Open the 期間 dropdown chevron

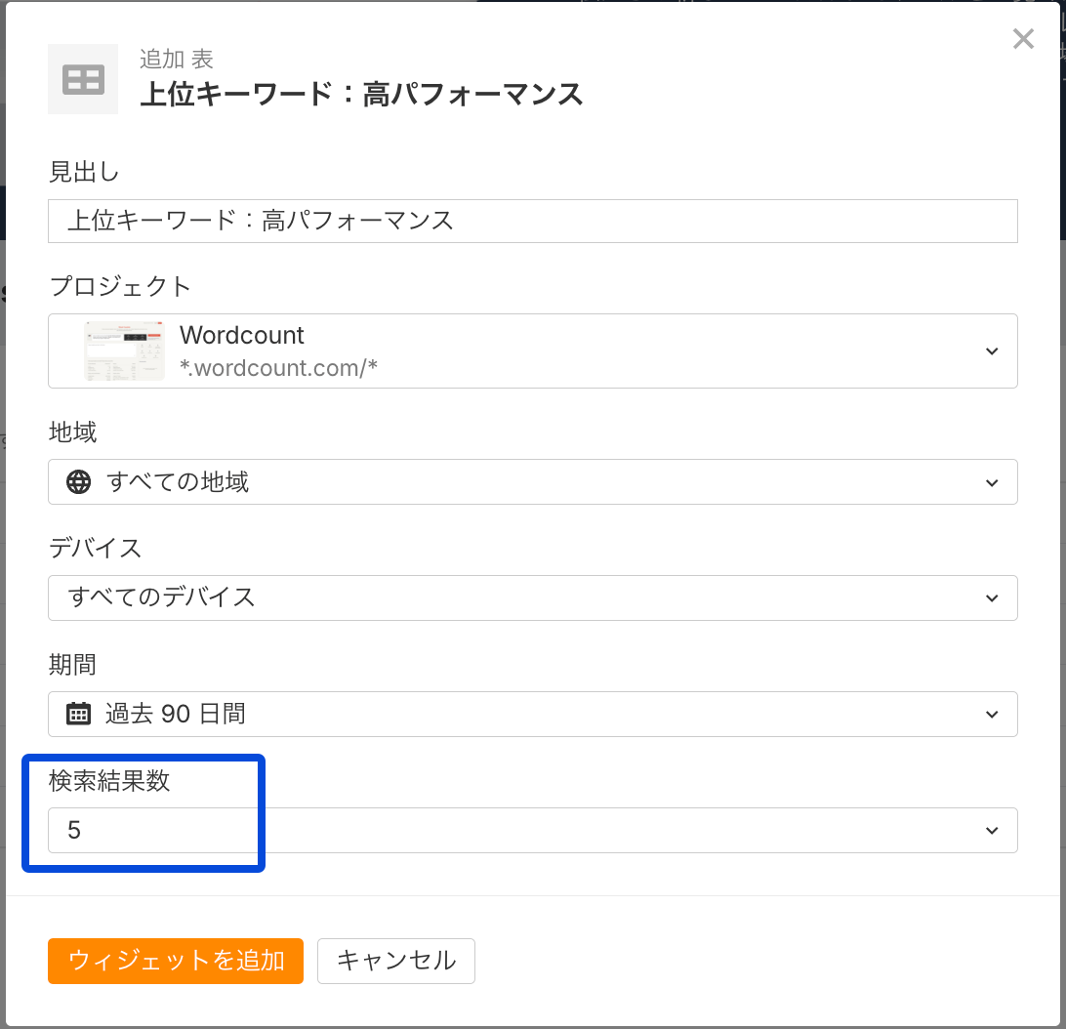pyautogui.click(x=992, y=715)
